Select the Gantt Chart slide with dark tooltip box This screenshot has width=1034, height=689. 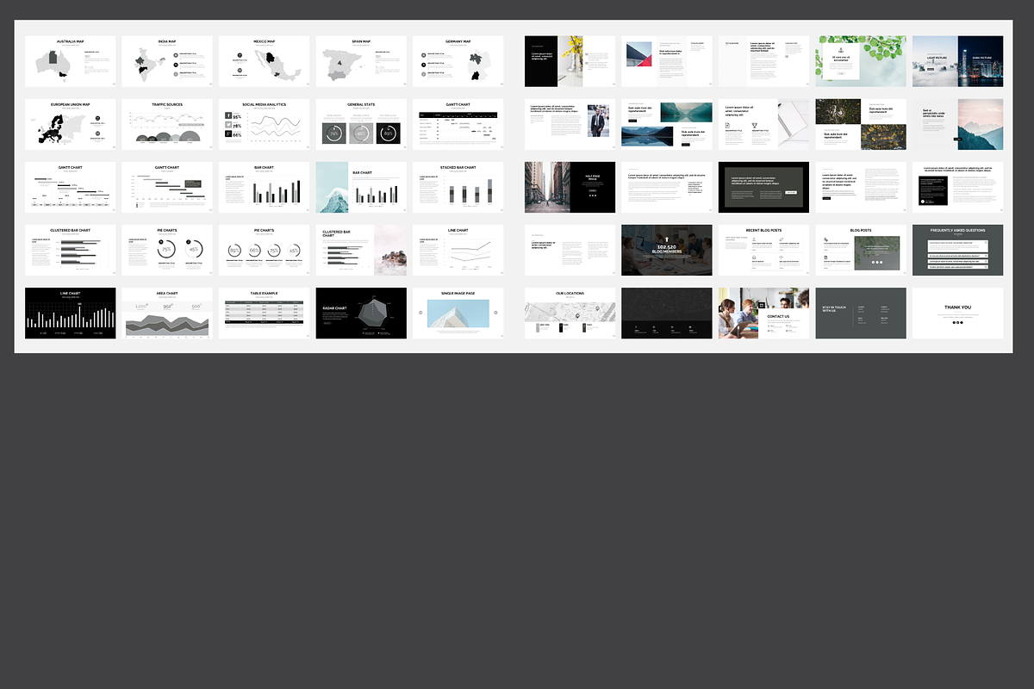click(167, 187)
